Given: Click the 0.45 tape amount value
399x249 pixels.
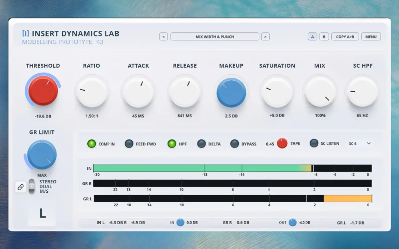Looking at the screenshot, I should [x=270, y=144].
